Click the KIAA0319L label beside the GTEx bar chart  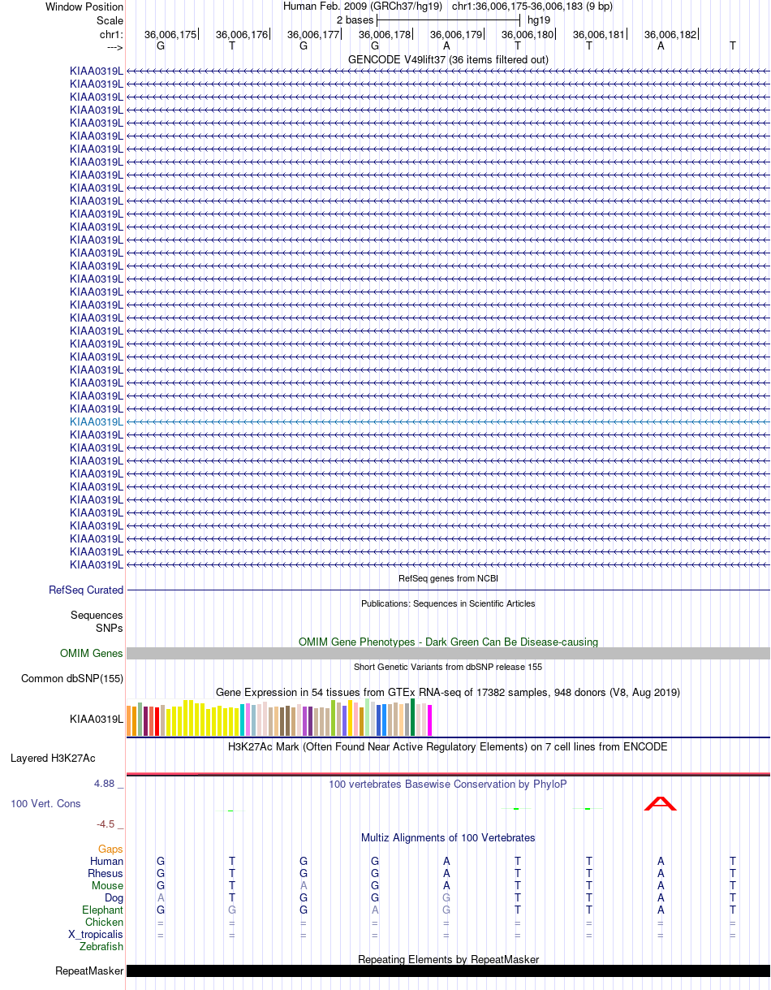[x=97, y=719]
